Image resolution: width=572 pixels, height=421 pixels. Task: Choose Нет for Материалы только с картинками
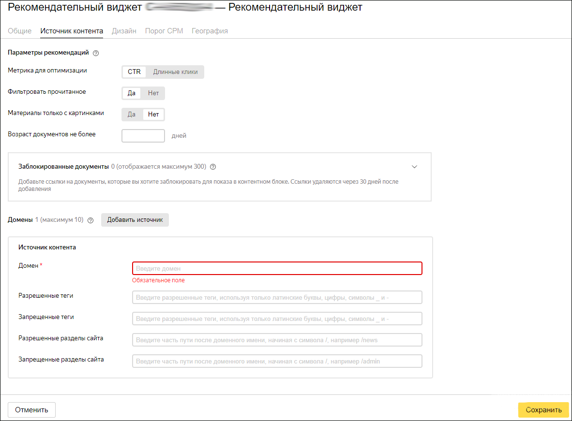153,115
